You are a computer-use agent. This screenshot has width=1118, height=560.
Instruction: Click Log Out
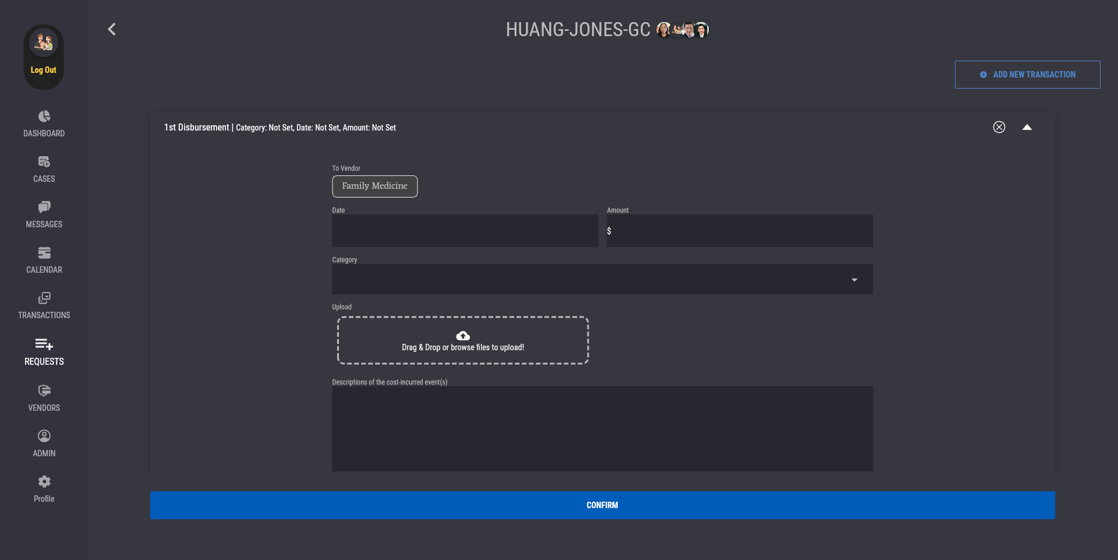[44, 70]
